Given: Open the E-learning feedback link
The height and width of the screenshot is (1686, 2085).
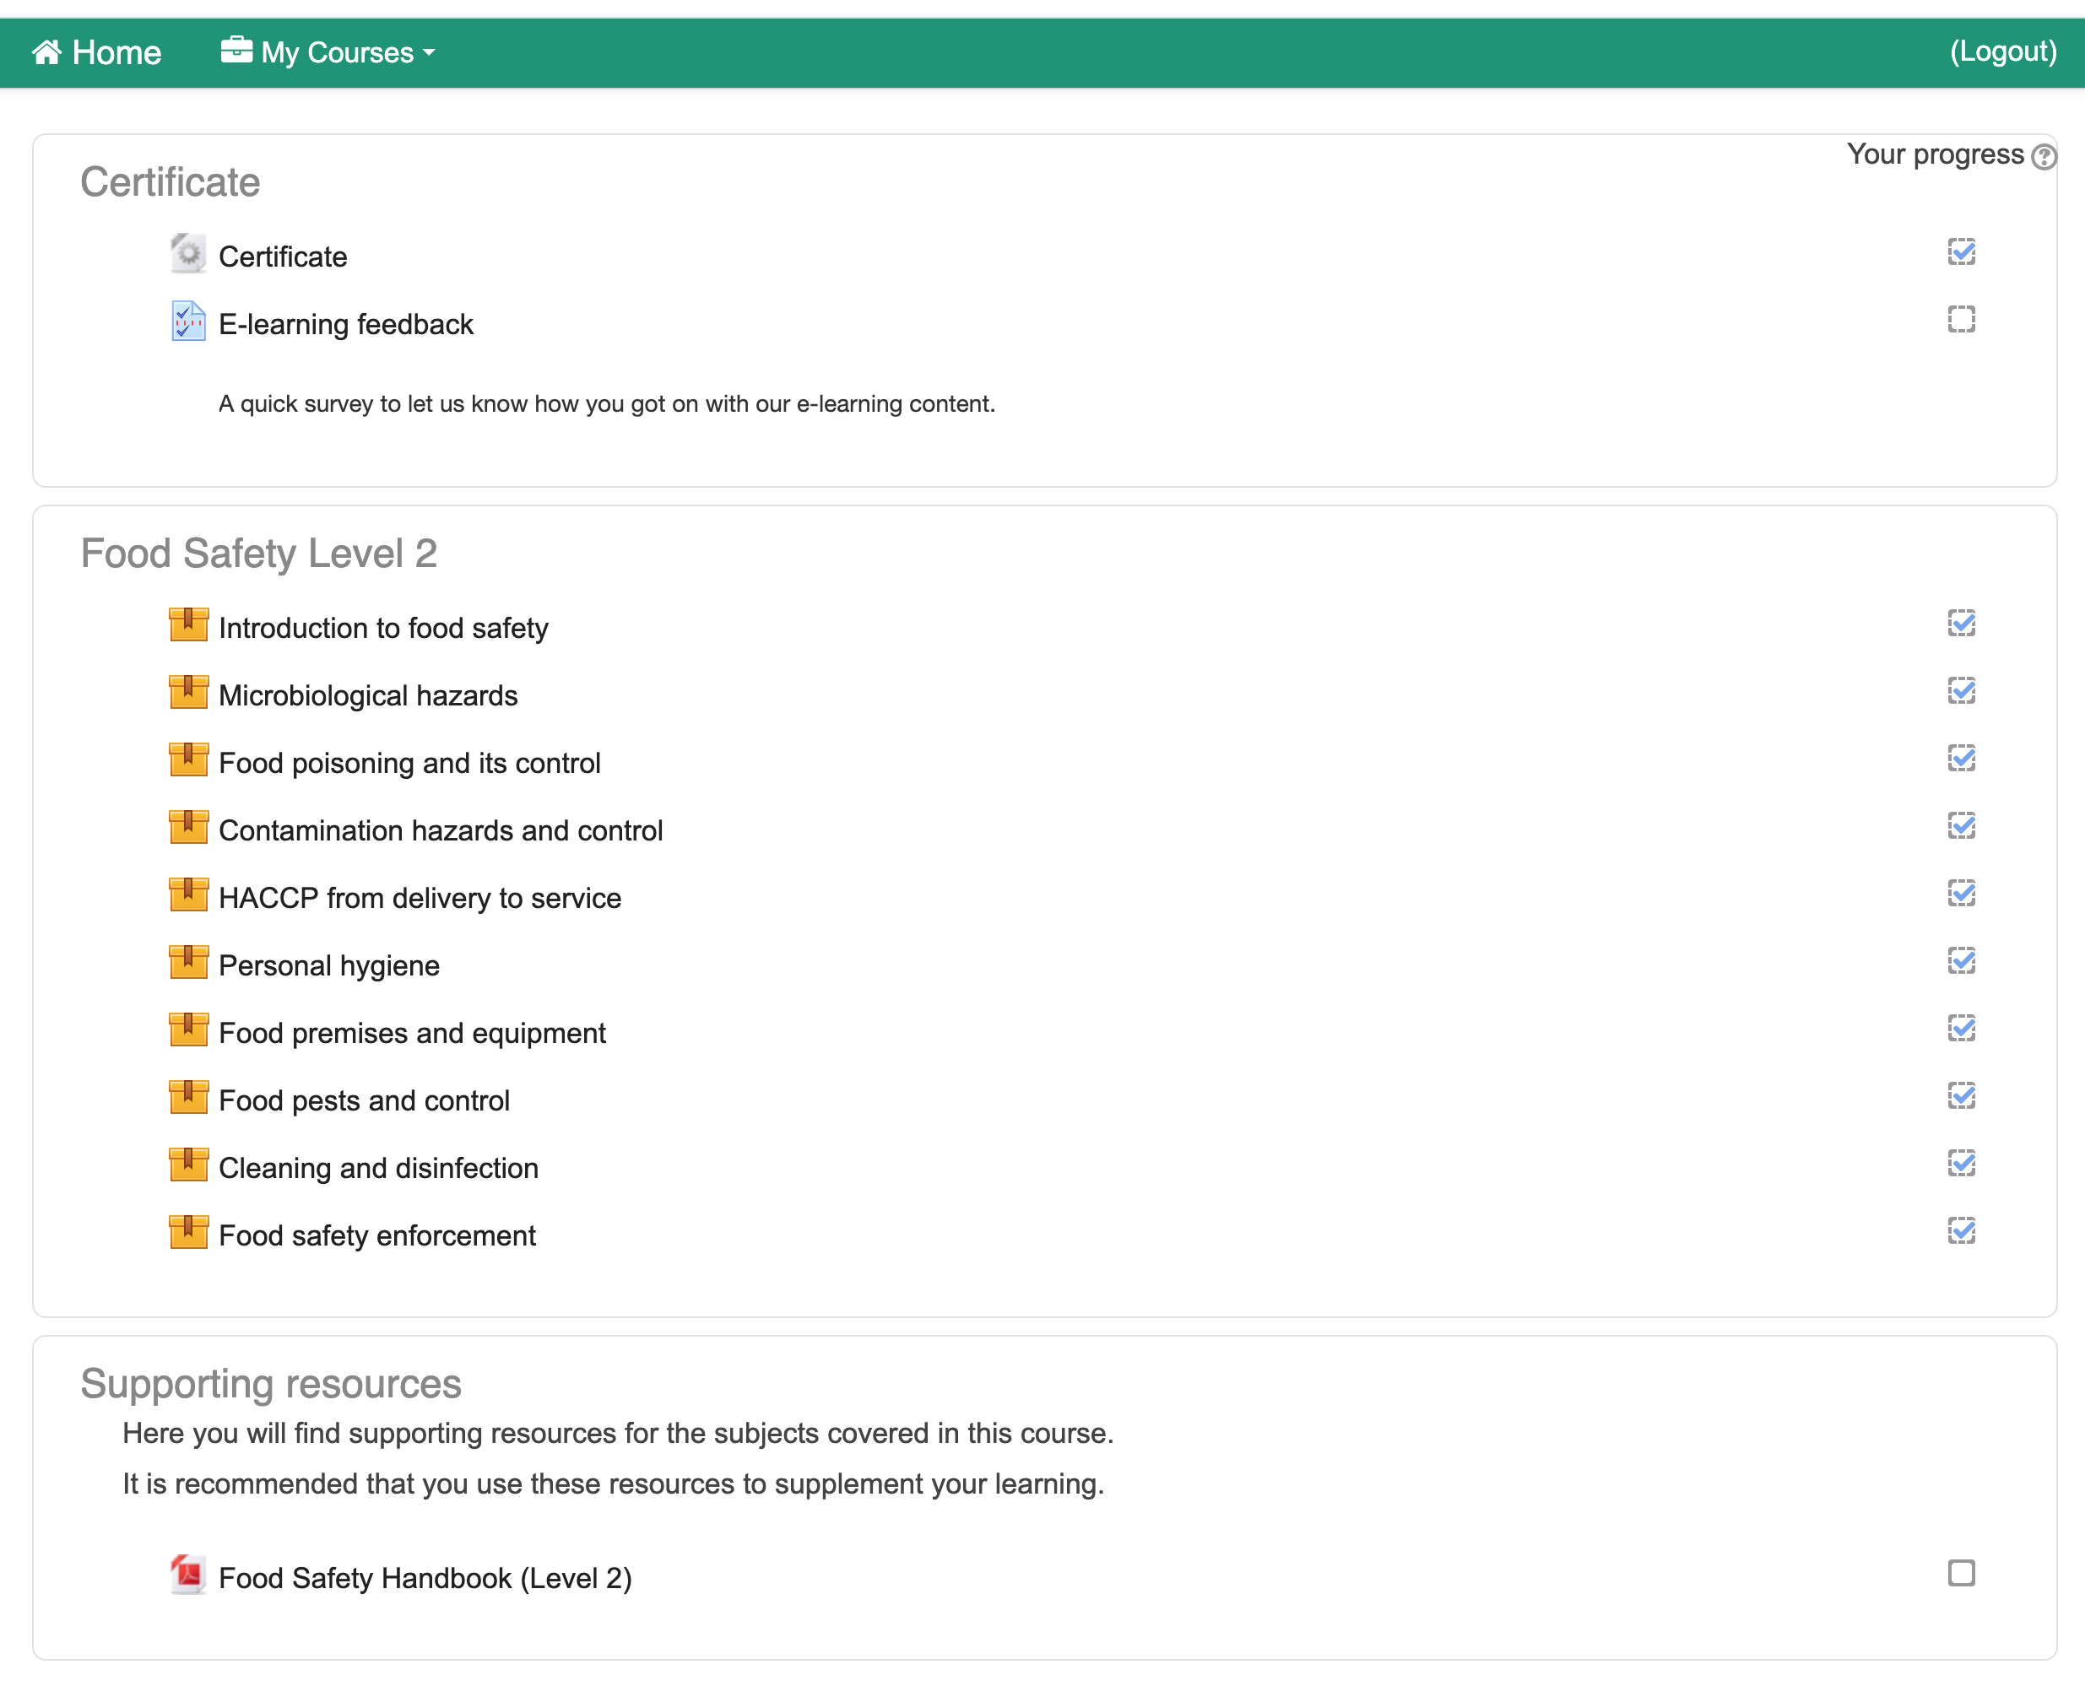Looking at the screenshot, I should pyautogui.click(x=346, y=324).
